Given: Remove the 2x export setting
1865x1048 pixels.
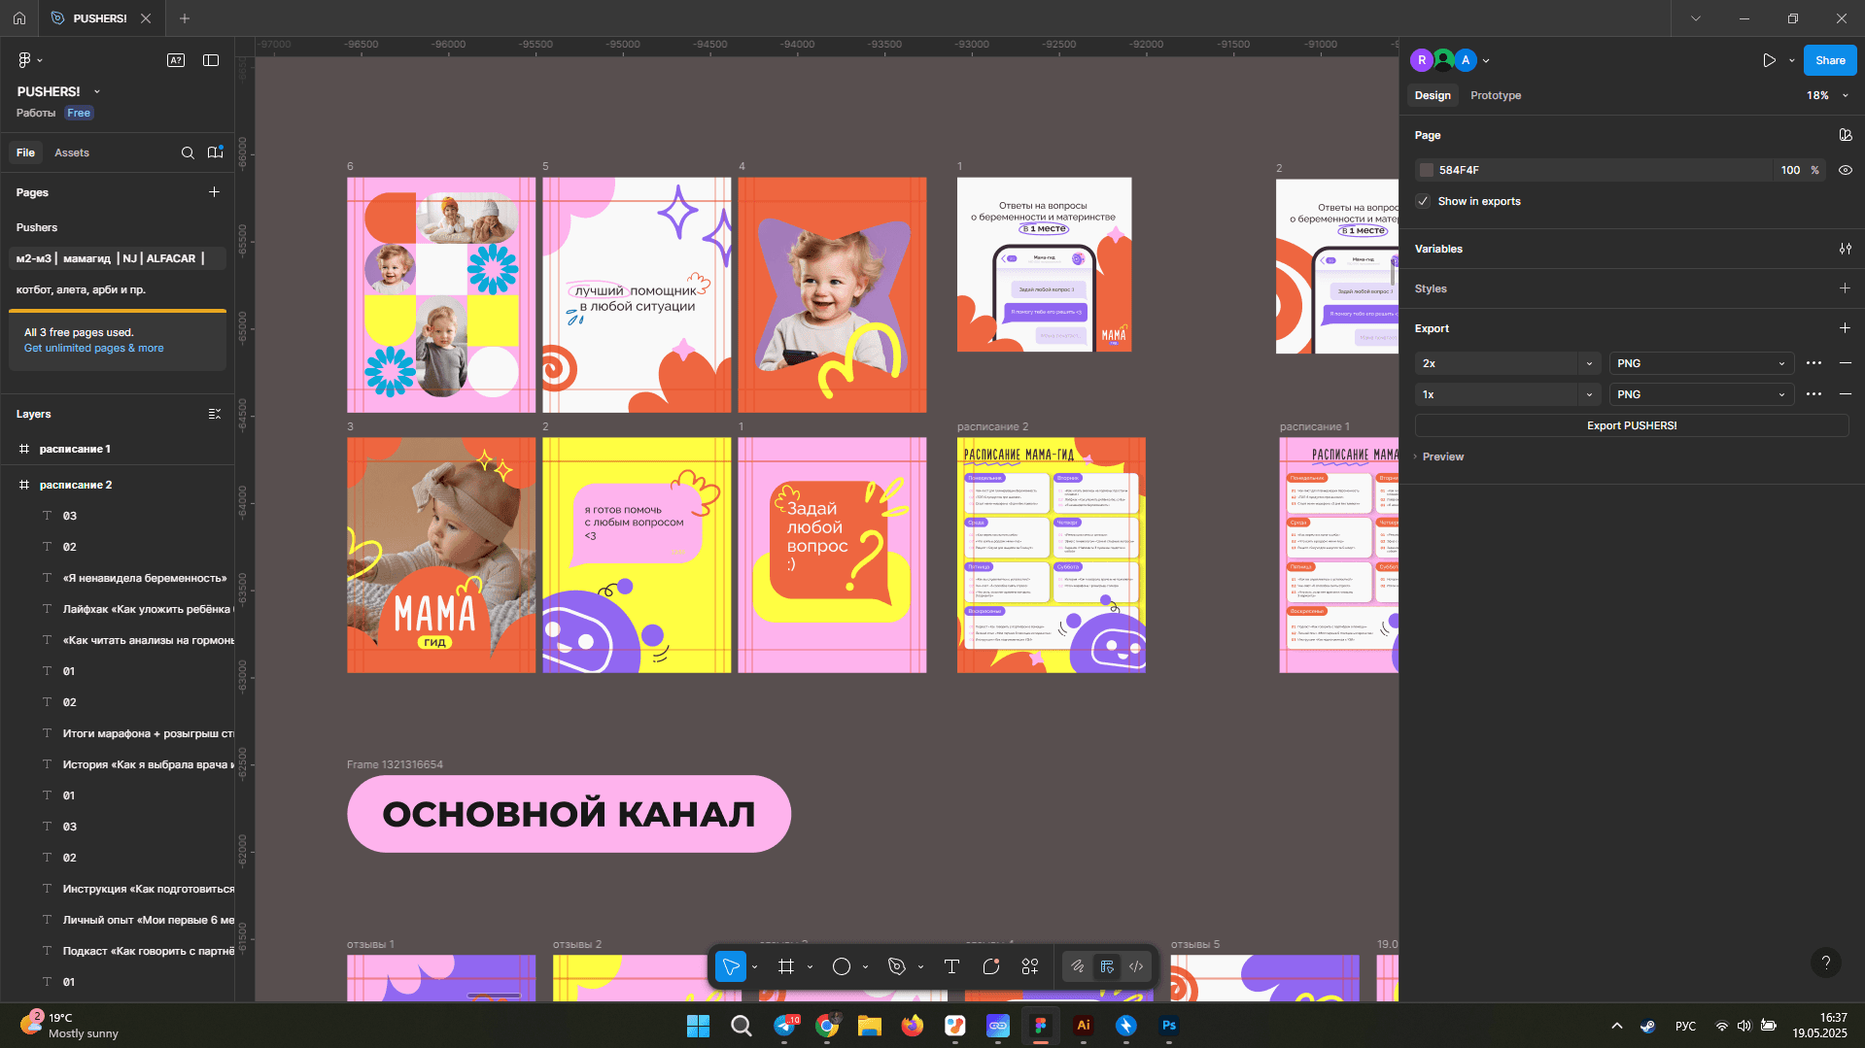Looking at the screenshot, I should (1845, 363).
